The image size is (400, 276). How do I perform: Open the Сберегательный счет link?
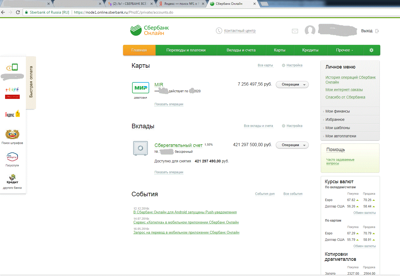179,145
